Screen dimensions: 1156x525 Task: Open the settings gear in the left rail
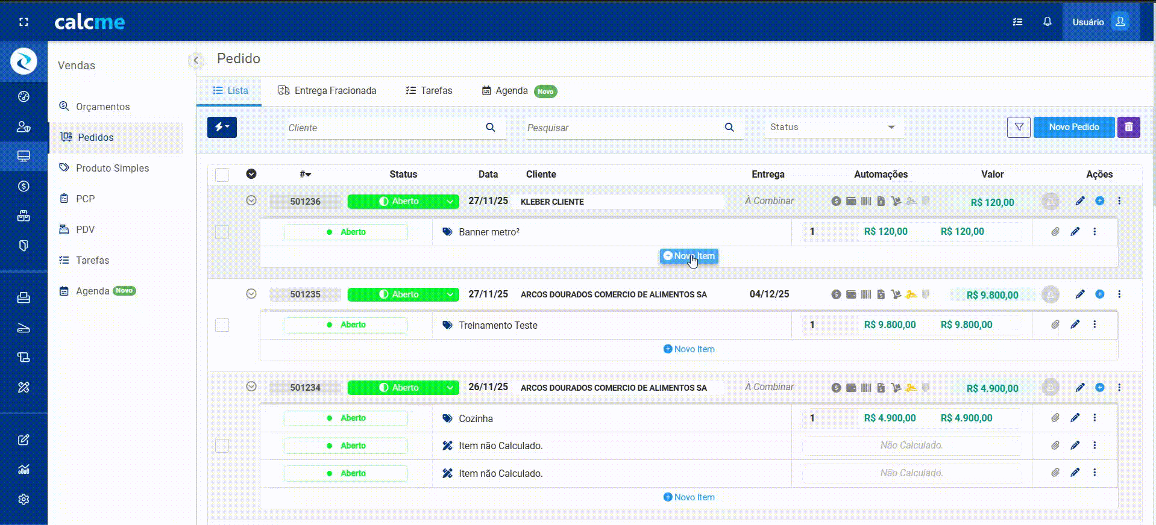coord(24,499)
